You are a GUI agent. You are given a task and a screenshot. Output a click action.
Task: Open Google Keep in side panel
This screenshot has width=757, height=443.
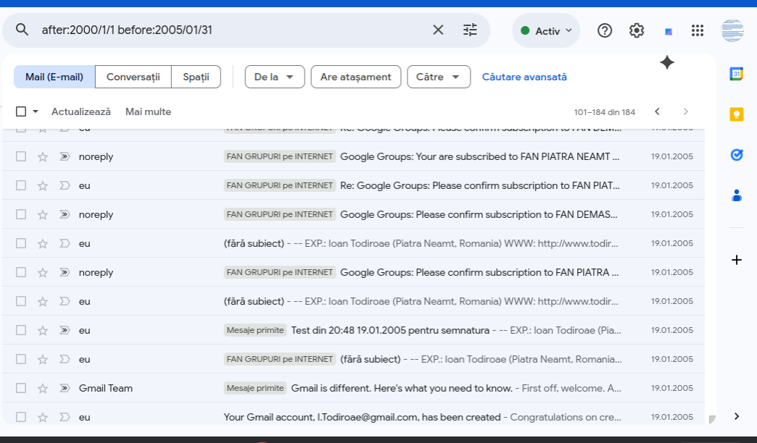click(737, 114)
